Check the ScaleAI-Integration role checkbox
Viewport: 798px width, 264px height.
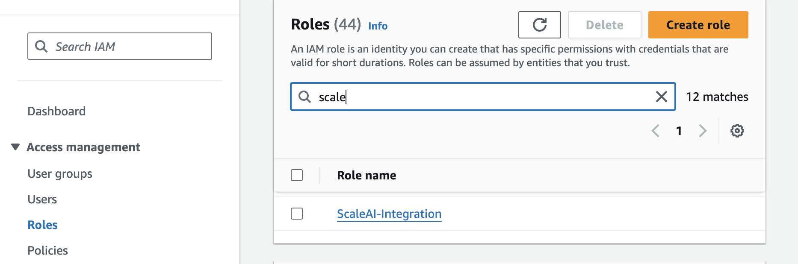tap(297, 214)
